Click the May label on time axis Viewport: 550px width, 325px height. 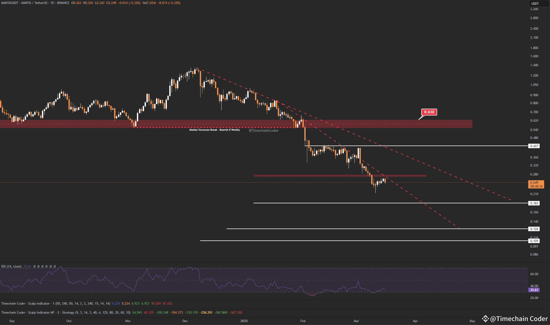coord(472,321)
